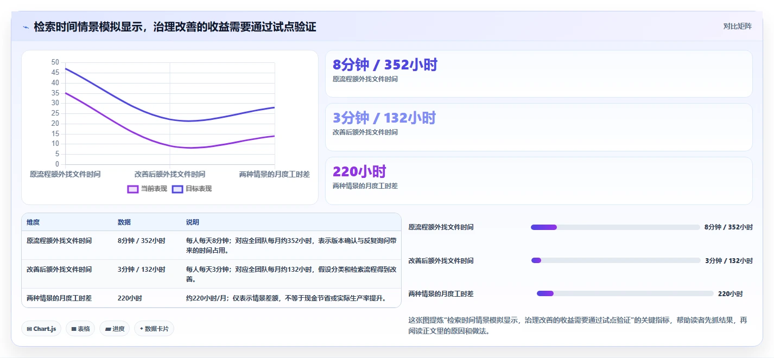Select the 进度 tag chip

115,329
